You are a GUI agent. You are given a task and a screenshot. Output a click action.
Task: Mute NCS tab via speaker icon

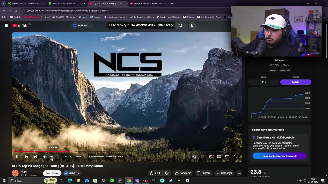[121, 4]
